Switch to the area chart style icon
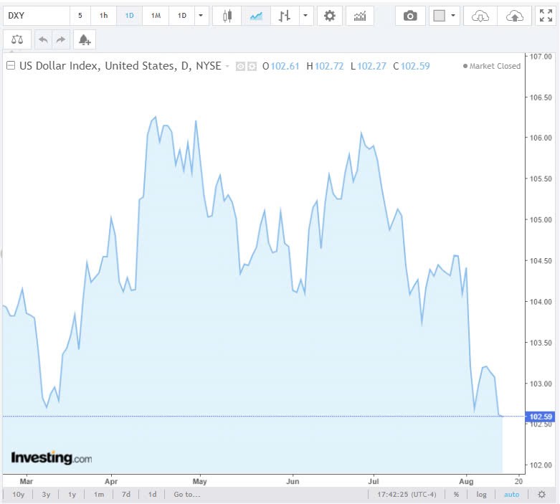This screenshot has height=504, width=560. [256, 16]
